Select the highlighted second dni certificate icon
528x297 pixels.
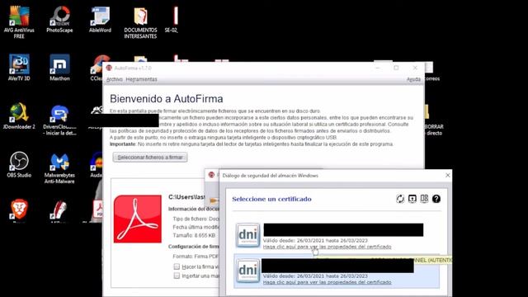(247, 271)
